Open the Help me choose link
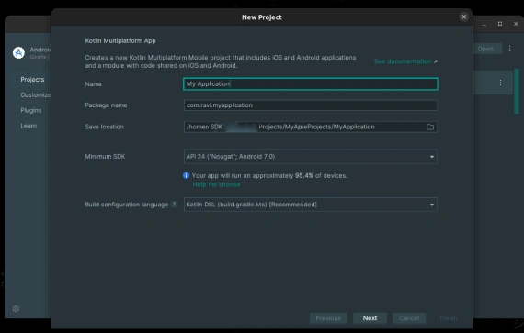Viewport: 524px width, 333px height. point(216,184)
